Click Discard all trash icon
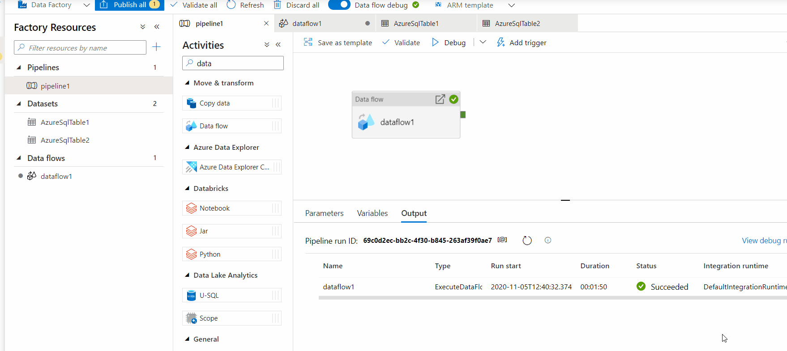The image size is (787, 351). click(x=278, y=5)
